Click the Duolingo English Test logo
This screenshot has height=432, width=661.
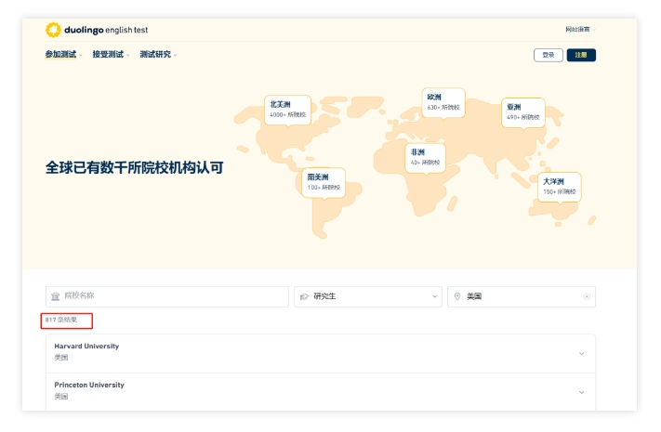[97, 30]
